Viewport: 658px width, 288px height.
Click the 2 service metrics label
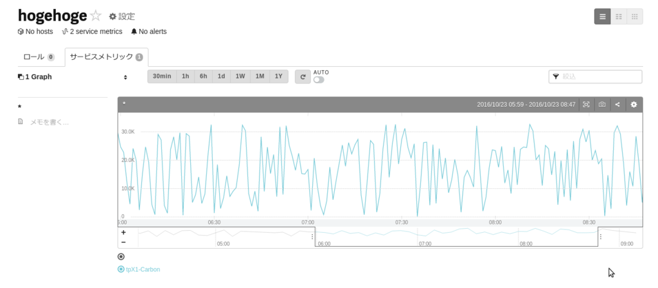[93, 32]
